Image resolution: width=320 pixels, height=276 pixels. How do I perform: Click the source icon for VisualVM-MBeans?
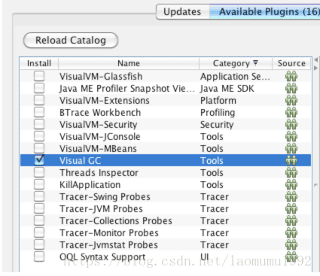(x=291, y=148)
